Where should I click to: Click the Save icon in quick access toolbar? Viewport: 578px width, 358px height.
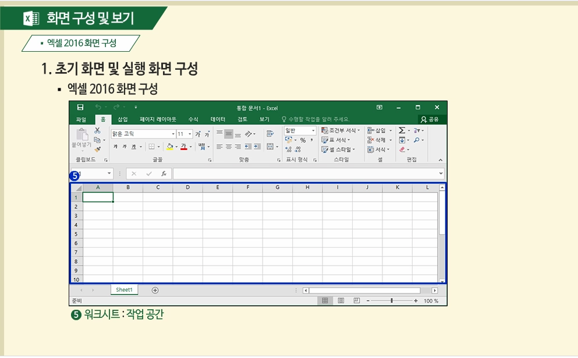[x=80, y=107]
